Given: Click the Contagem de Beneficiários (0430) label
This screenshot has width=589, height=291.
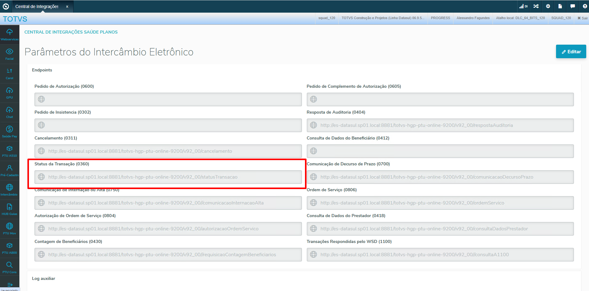Looking at the screenshot, I should click(x=68, y=241).
